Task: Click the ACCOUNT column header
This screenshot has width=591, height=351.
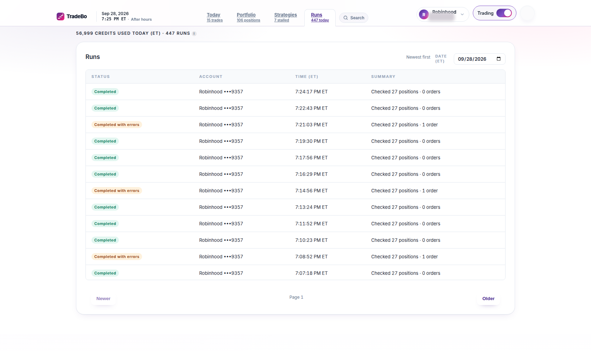Action: click(211, 77)
